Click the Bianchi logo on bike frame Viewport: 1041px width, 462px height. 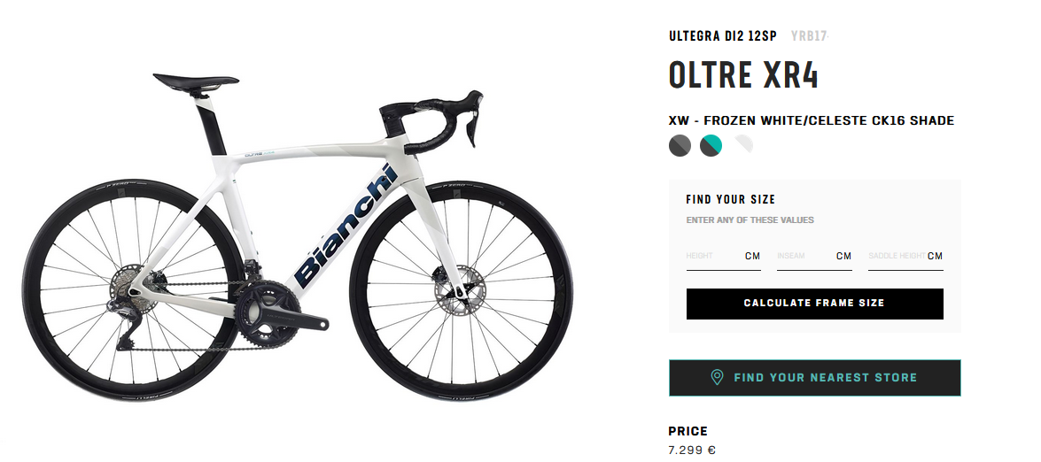coord(346,226)
